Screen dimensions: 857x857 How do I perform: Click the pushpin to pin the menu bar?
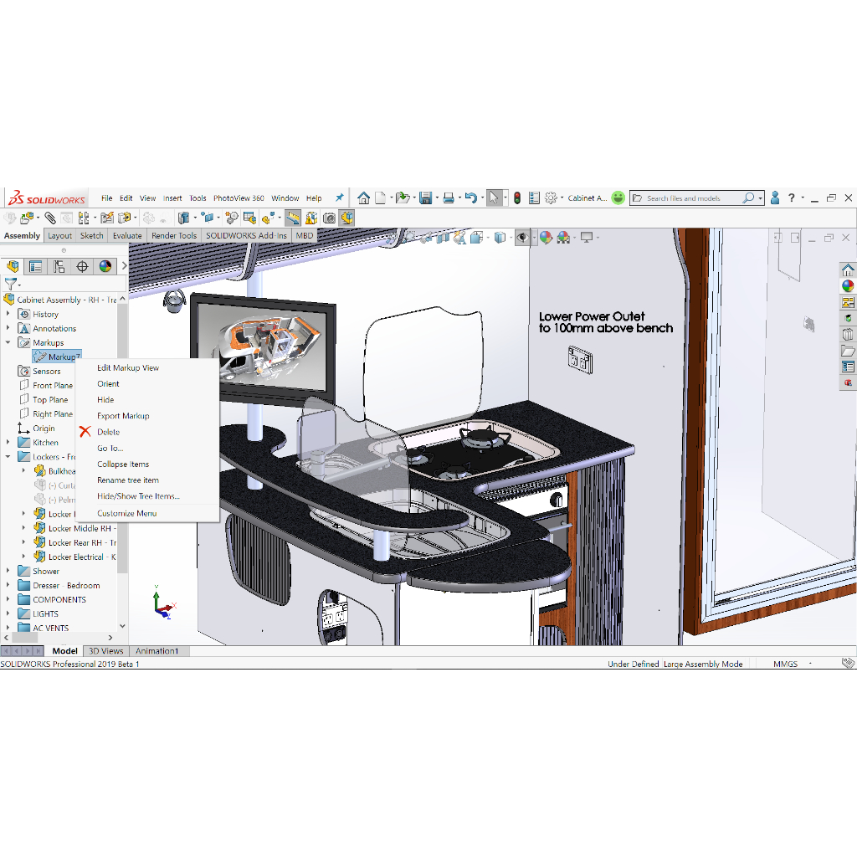[340, 198]
